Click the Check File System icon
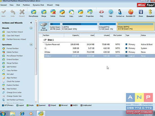This screenshot has height=116, width=155. 3,81
